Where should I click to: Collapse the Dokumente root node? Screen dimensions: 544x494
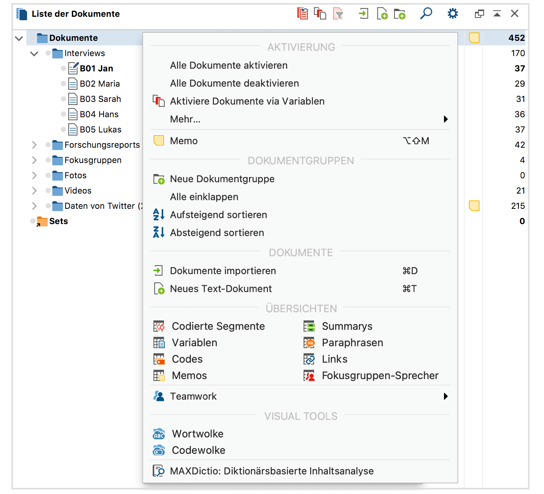tap(19, 38)
